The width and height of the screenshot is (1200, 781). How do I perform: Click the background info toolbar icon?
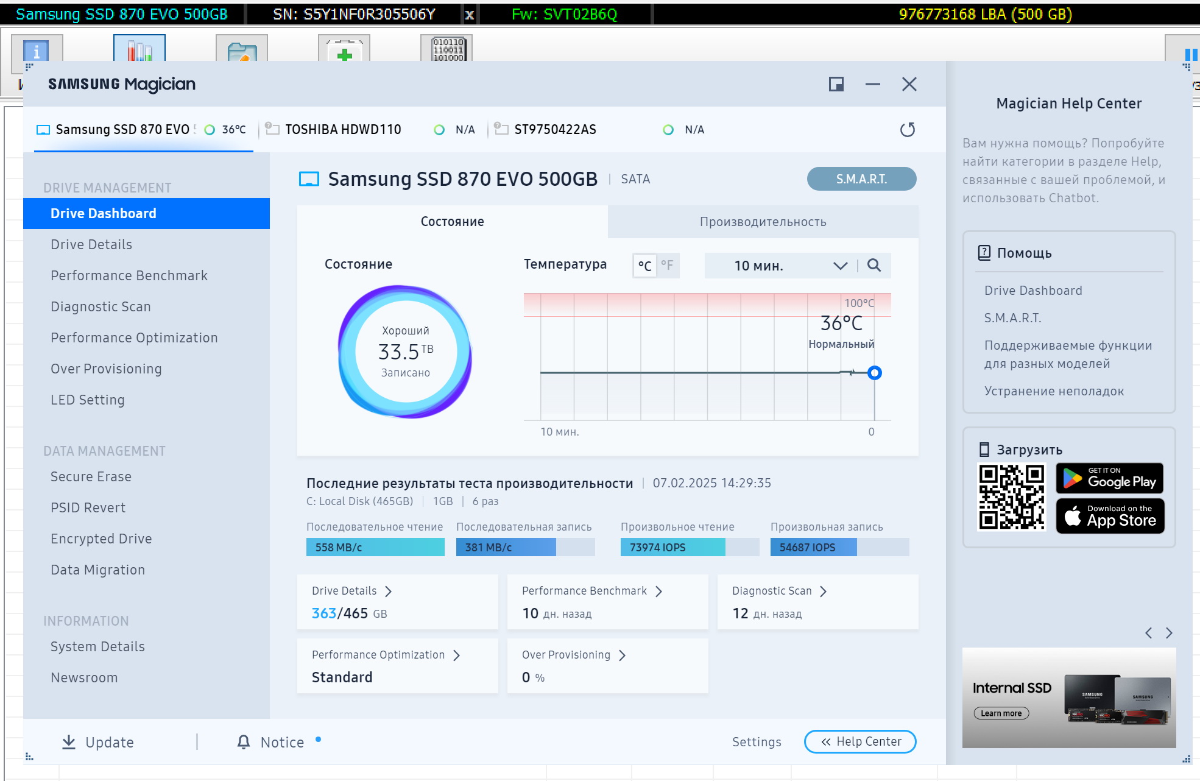[37, 50]
